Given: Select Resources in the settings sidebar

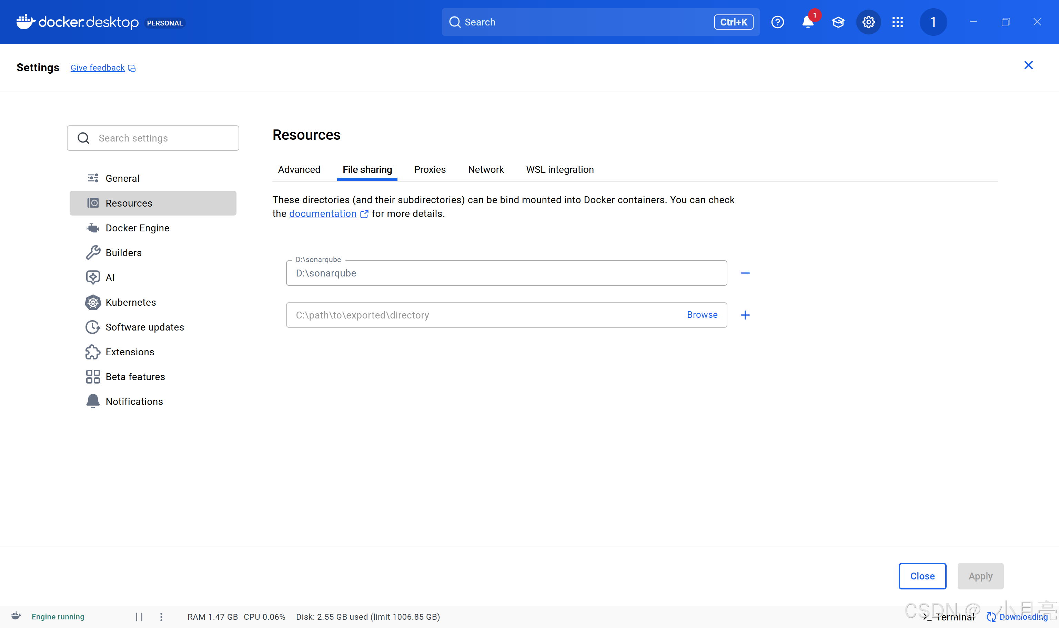Looking at the screenshot, I should coord(153,203).
